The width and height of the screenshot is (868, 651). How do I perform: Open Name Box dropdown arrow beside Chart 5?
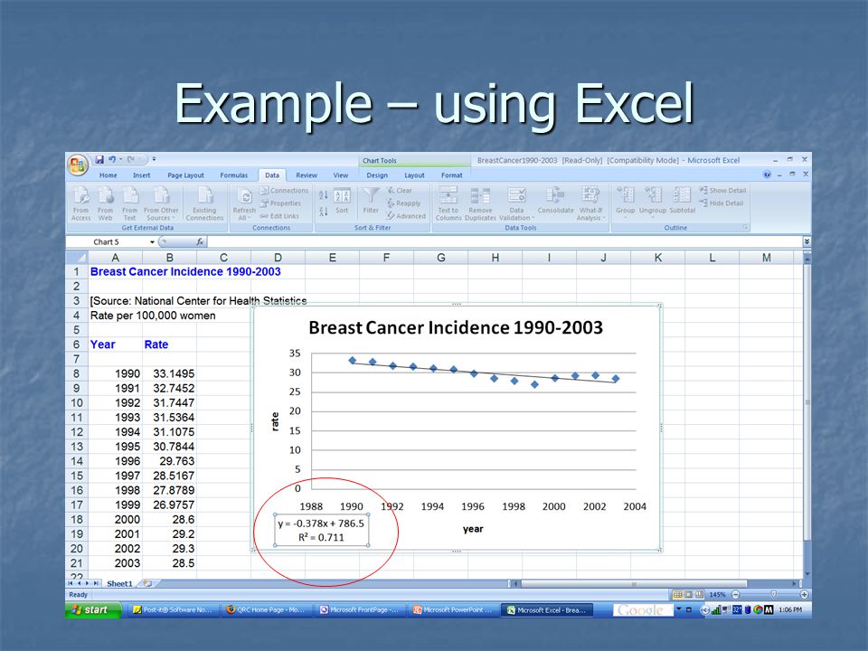click(152, 242)
